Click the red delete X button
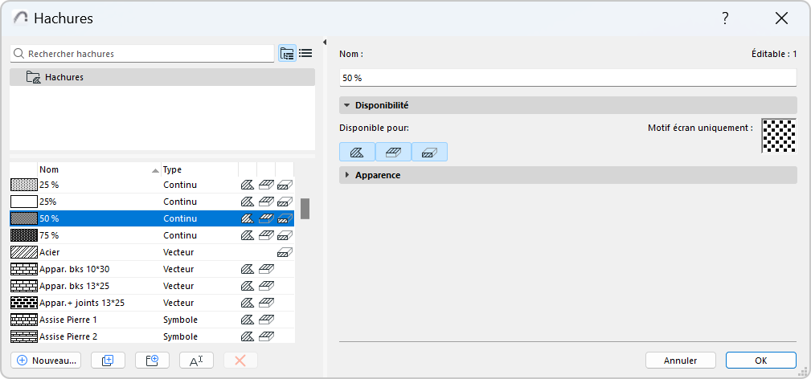 pyautogui.click(x=240, y=361)
